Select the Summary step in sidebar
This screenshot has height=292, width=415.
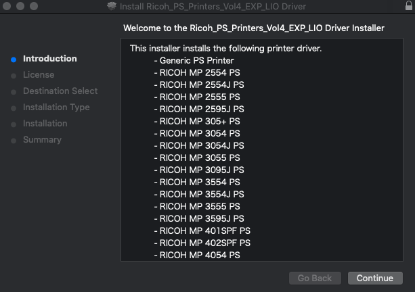point(42,139)
